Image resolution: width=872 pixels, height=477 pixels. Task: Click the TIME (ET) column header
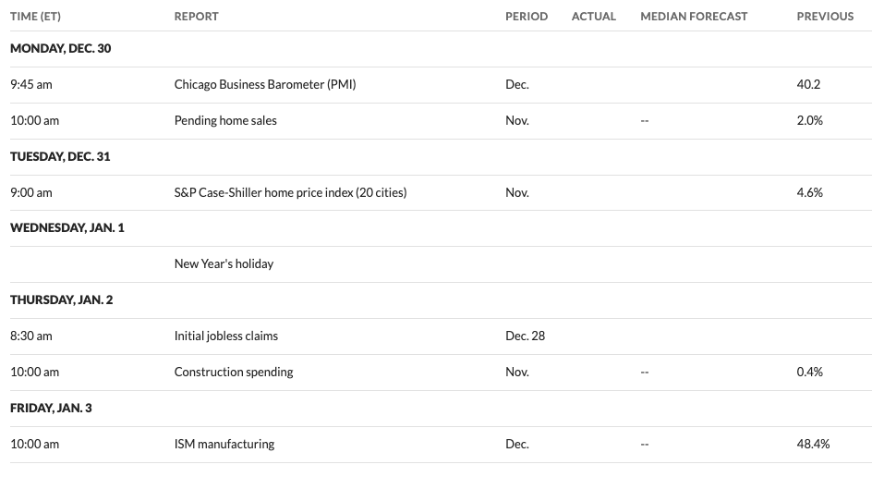tap(35, 16)
